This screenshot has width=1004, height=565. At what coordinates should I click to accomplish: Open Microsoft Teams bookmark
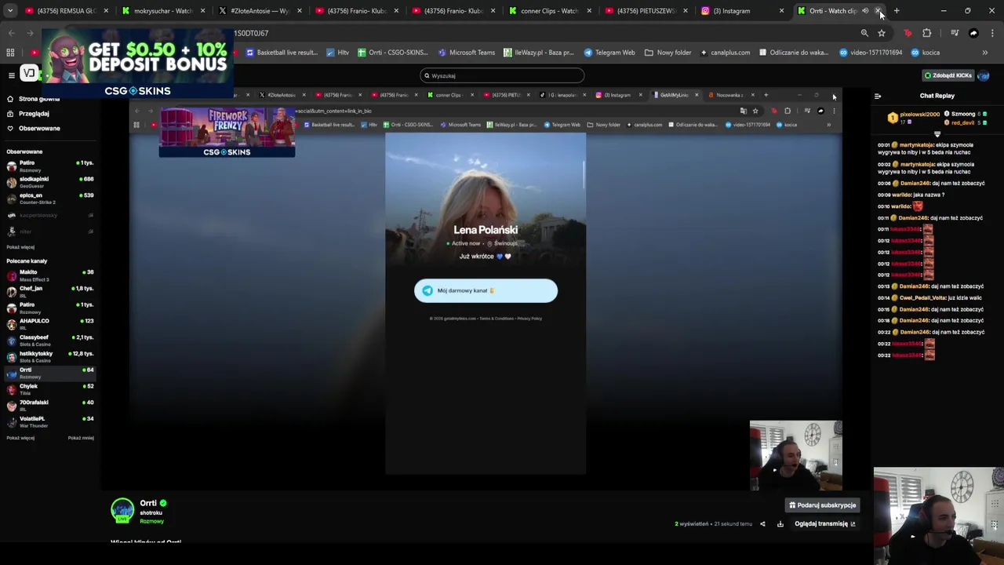click(x=467, y=53)
